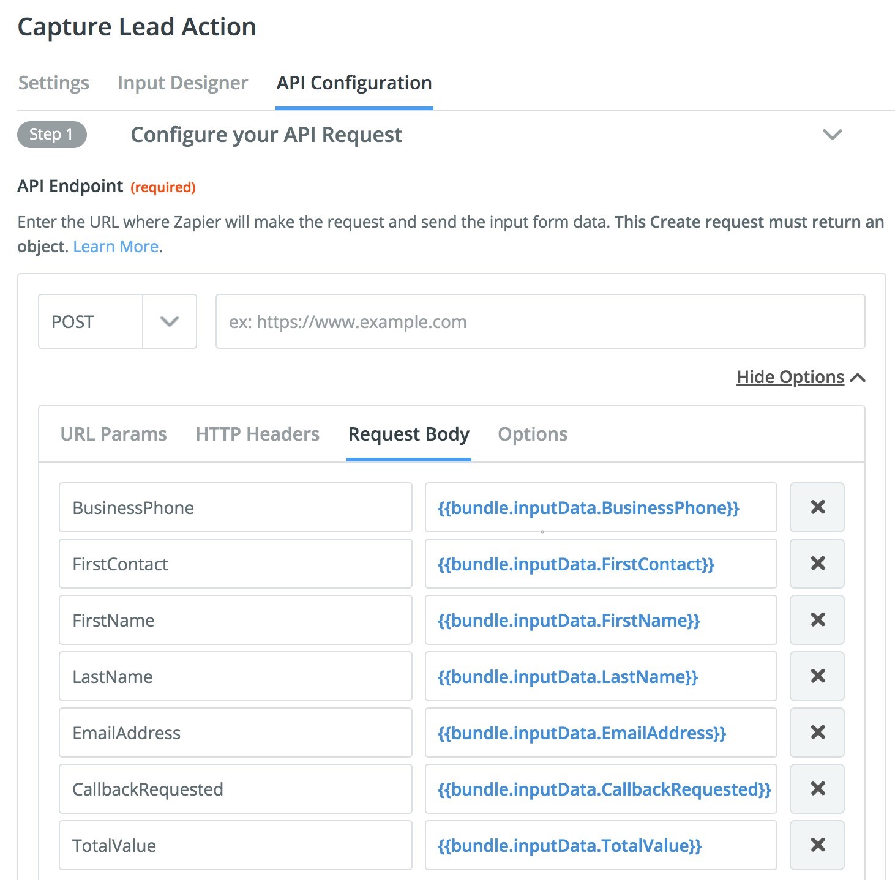Open the Input Designer tab
This screenshot has height=880, width=895.
point(182,83)
